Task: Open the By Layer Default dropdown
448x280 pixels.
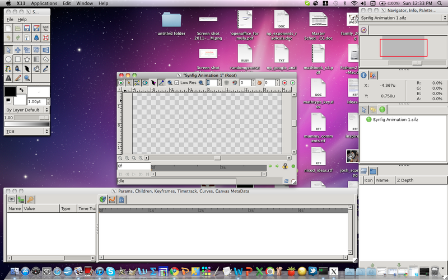Action: coord(27,110)
